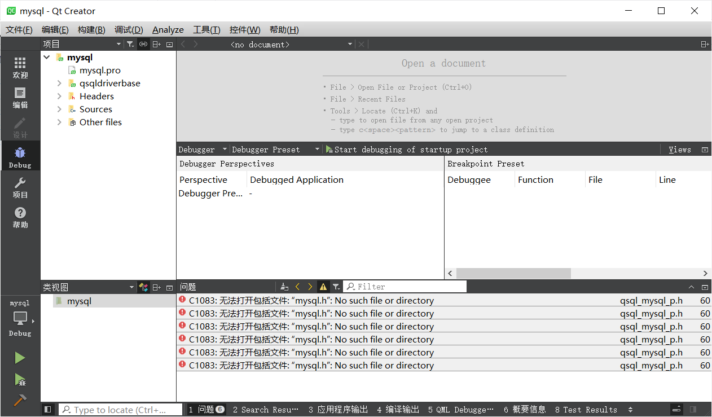Open the 欢迎 (Welcome) mode
The image size is (712, 417).
click(20, 67)
